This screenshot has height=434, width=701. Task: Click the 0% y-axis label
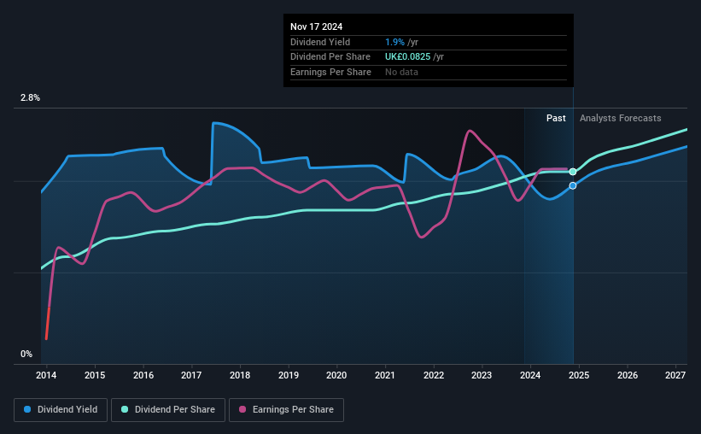click(x=26, y=355)
